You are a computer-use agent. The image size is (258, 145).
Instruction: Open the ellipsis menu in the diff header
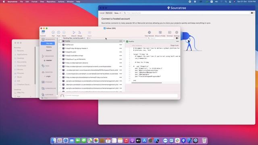(177, 41)
